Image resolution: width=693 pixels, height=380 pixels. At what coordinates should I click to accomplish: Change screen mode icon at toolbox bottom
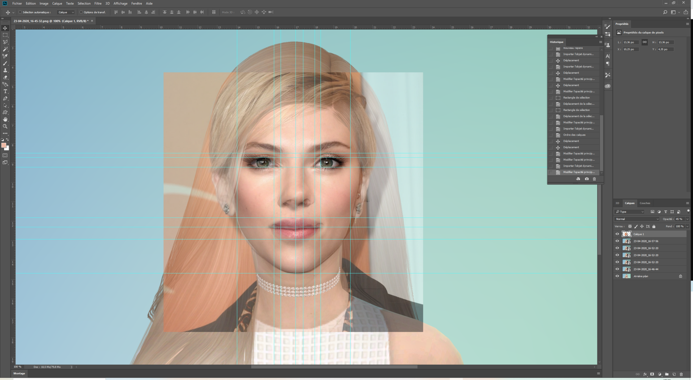(x=5, y=163)
